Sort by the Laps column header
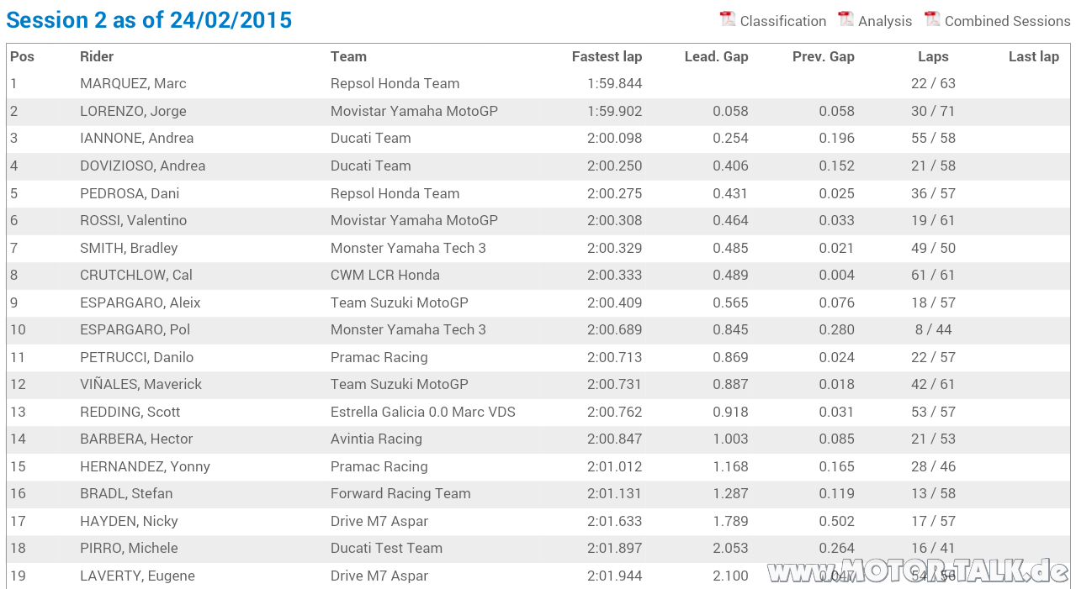1076x589 pixels. pos(933,56)
